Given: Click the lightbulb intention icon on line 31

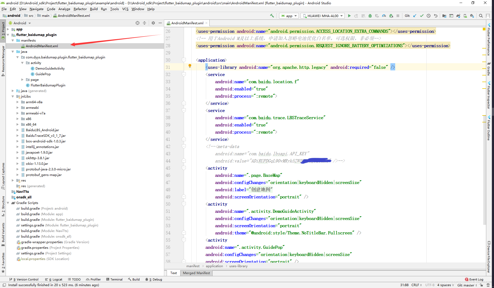Looking at the screenshot, I should 190,66.
